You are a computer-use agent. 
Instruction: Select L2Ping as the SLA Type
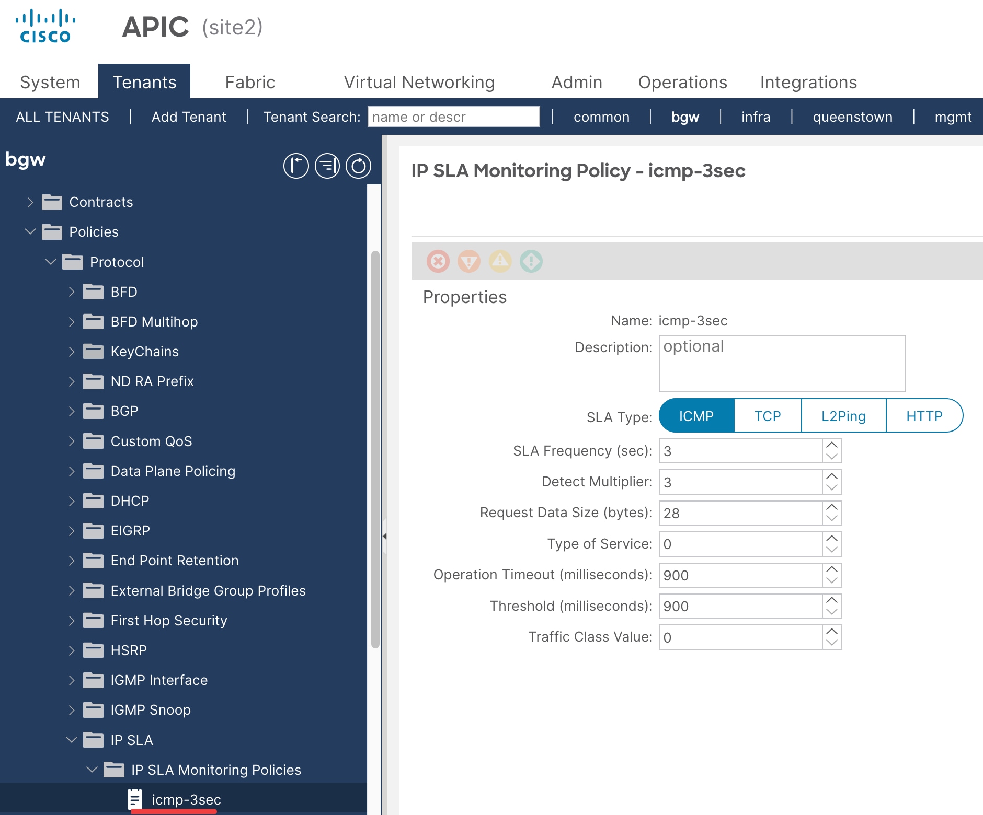tap(843, 416)
